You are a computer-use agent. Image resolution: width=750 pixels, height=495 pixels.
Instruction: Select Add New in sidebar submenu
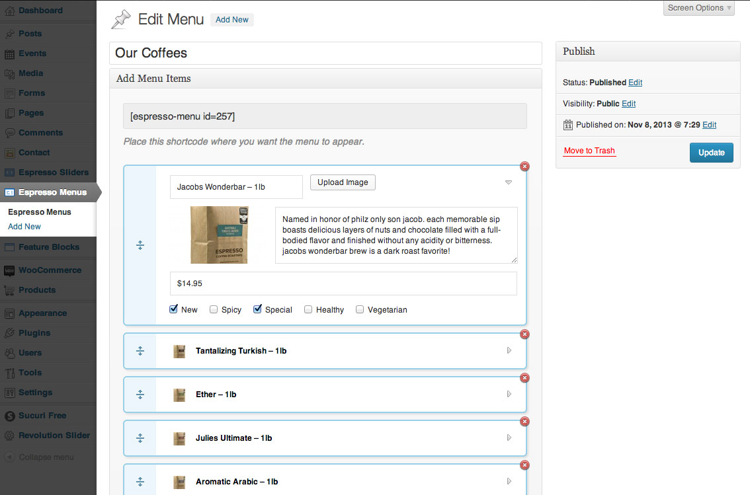pos(24,227)
